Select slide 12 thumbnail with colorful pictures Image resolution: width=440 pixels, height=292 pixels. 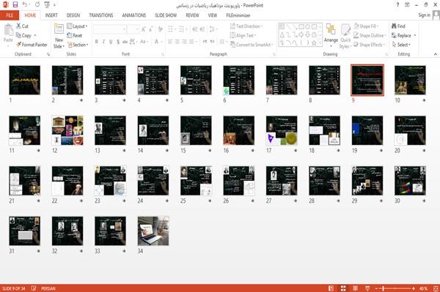click(x=67, y=130)
